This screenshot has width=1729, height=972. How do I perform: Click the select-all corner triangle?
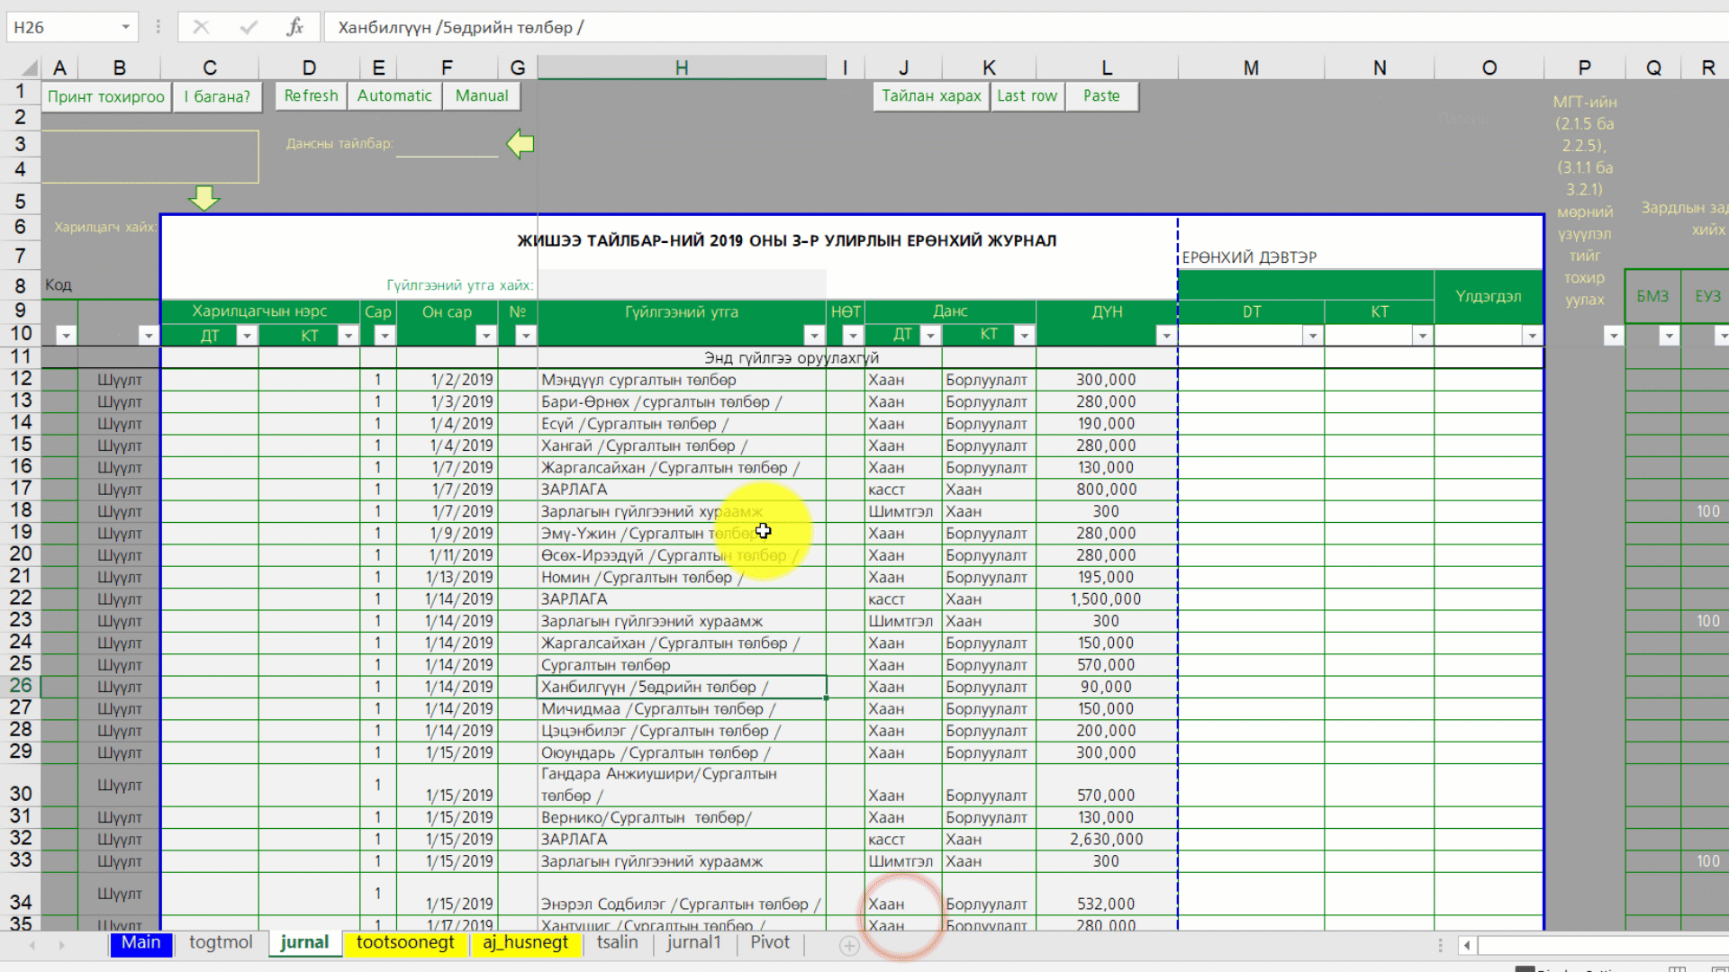coord(30,68)
